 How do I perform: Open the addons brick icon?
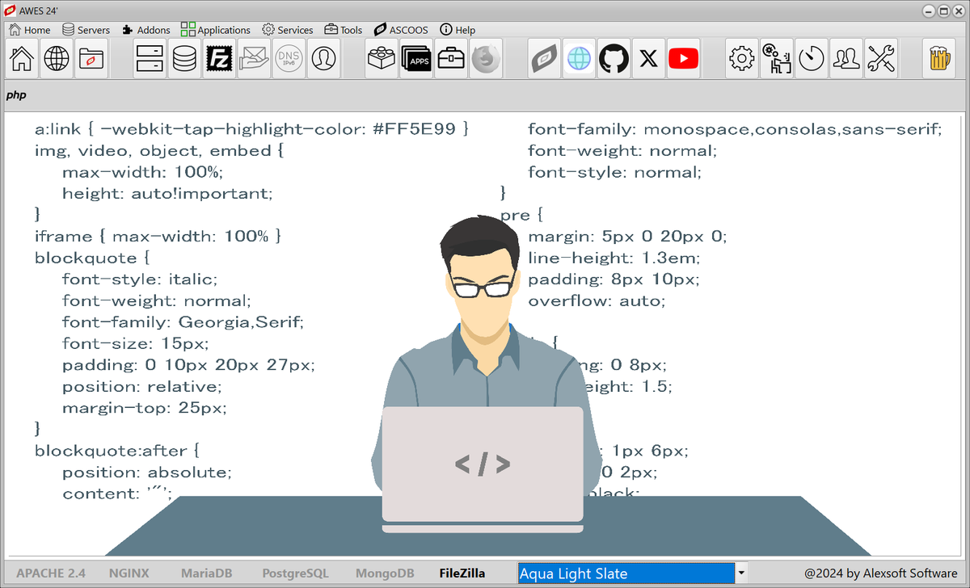pos(382,59)
